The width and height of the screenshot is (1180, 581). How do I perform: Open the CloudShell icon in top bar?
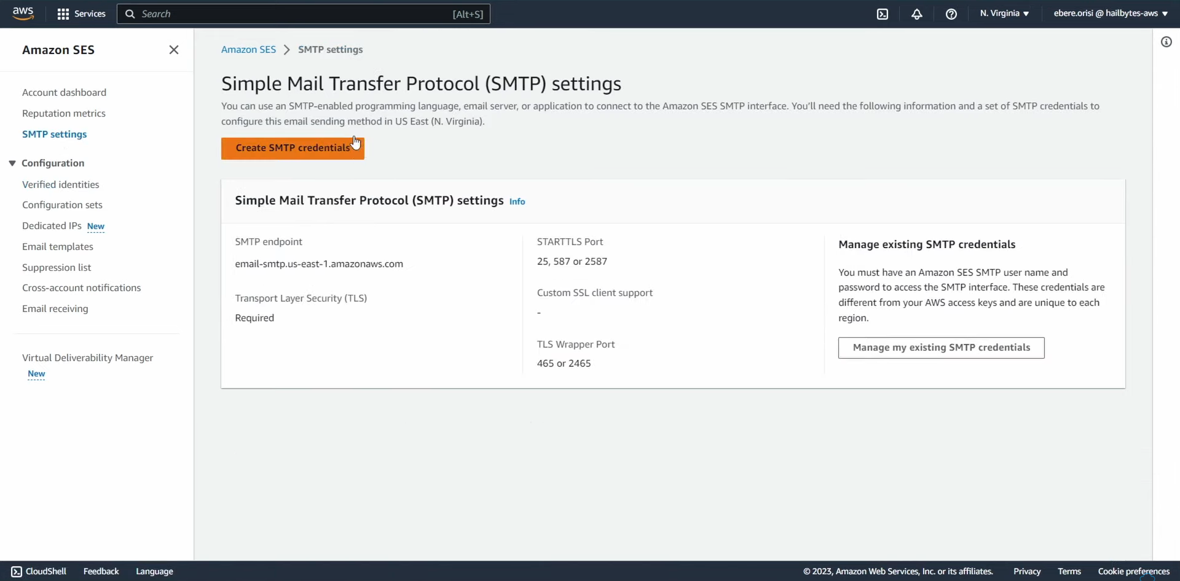point(883,14)
